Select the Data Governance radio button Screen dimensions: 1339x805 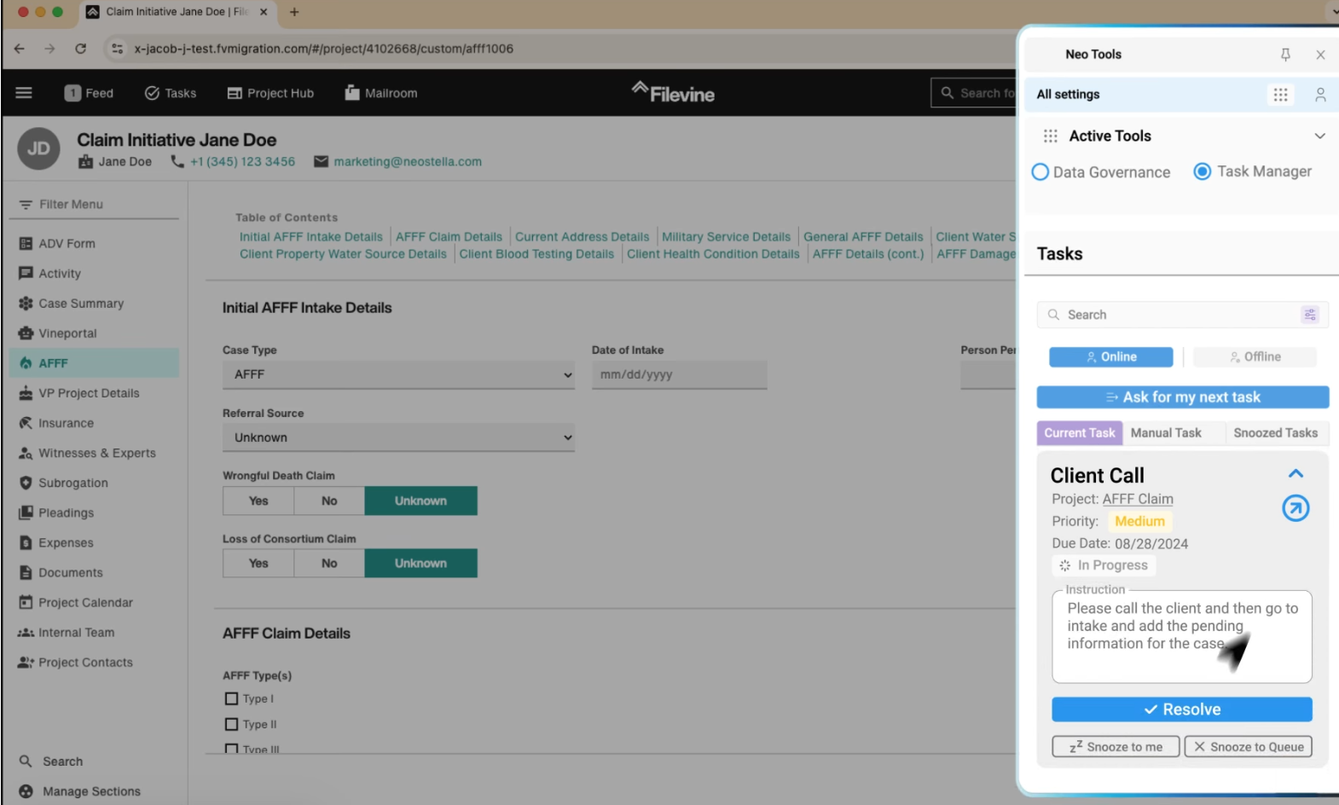[1040, 172]
